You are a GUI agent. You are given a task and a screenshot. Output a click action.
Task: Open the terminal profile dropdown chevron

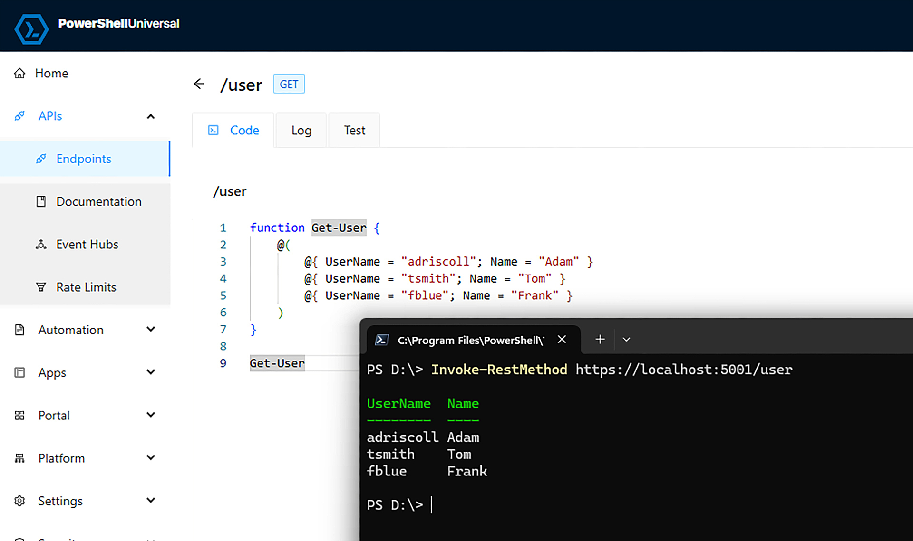[x=626, y=339]
